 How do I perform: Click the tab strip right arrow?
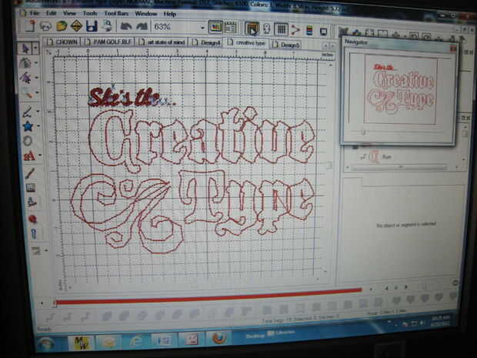click(x=332, y=46)
